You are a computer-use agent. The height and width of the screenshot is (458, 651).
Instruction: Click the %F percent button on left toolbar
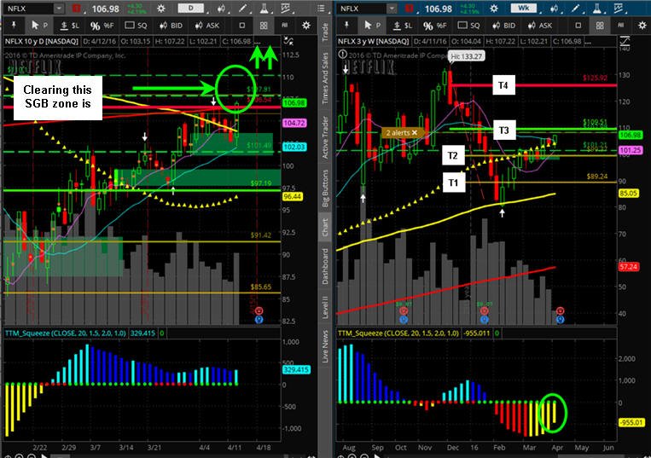tap(102, 26)
